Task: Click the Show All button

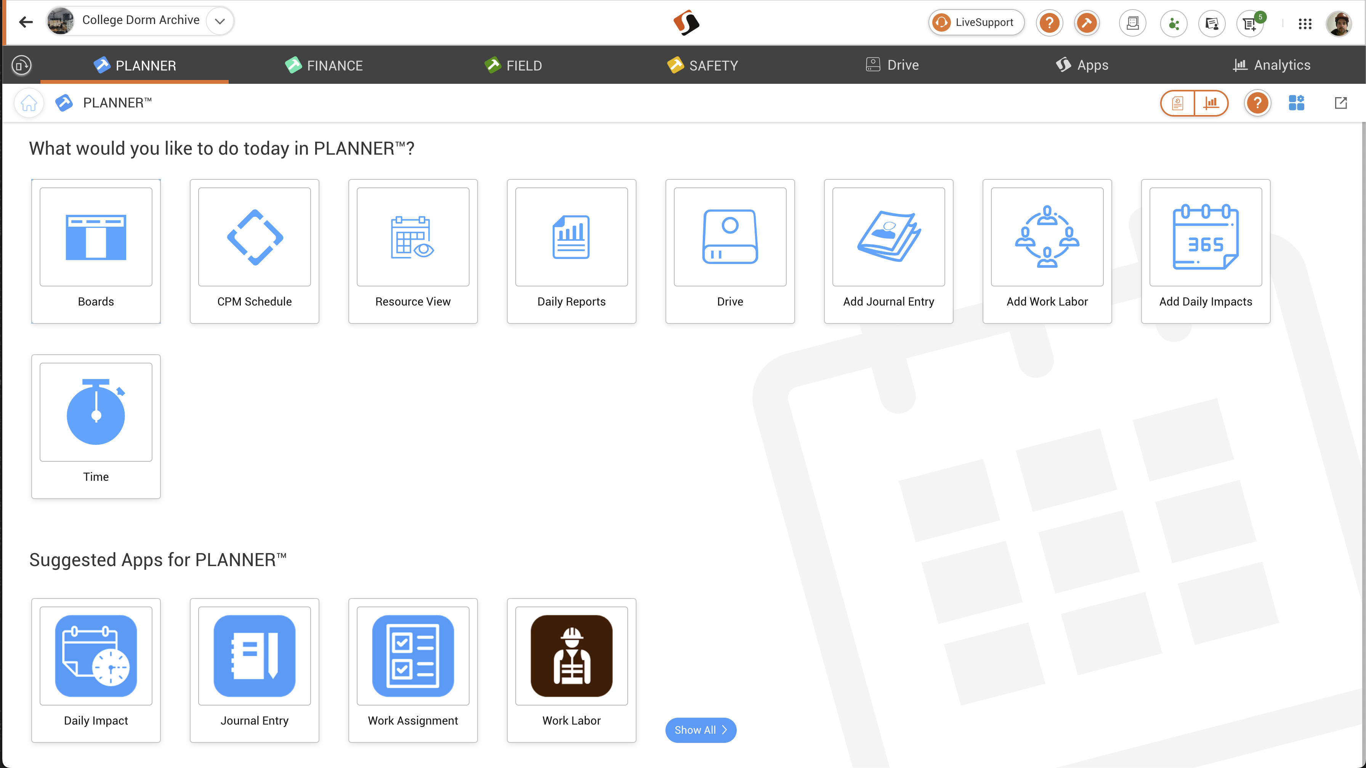Action: pyautogui.click(x=700, y=730)
